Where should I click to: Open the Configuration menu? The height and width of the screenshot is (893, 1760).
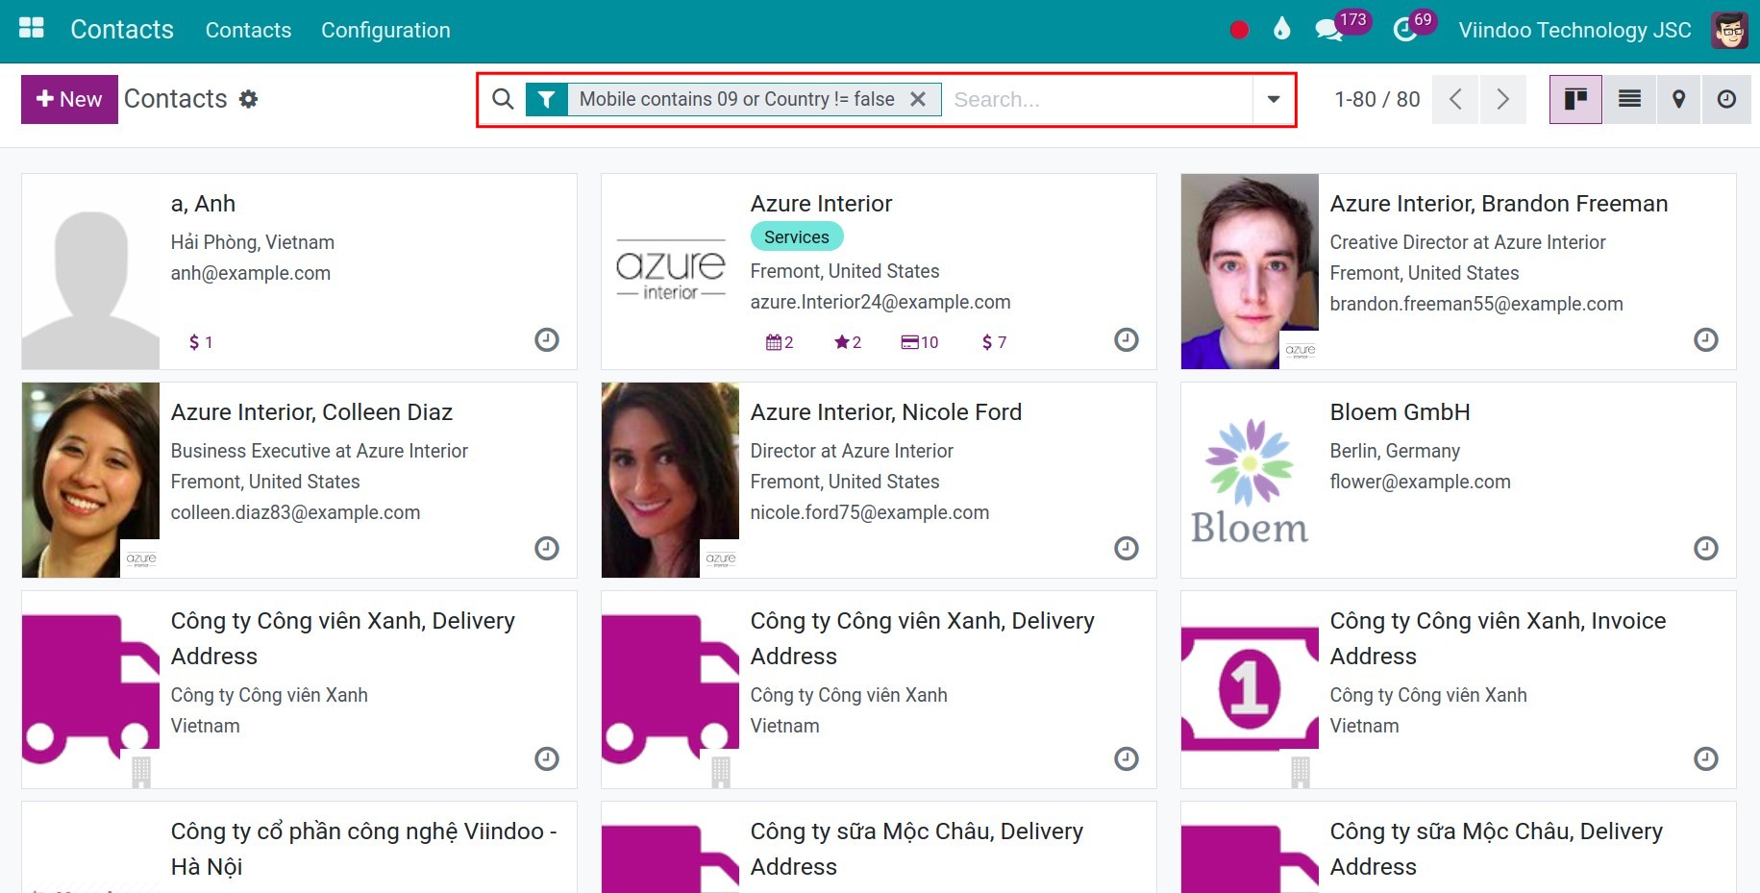[x=385, y=30]
